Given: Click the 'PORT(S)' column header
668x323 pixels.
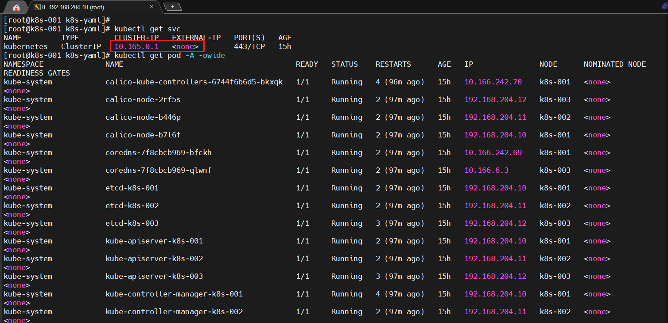Looking at the screenshot, I should click(x=249, y=38).
